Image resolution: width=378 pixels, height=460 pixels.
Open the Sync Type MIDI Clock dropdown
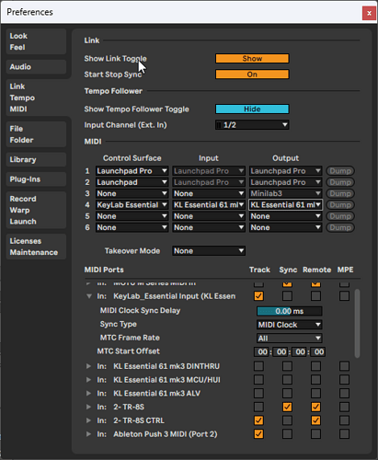click(x=290, y=325)
